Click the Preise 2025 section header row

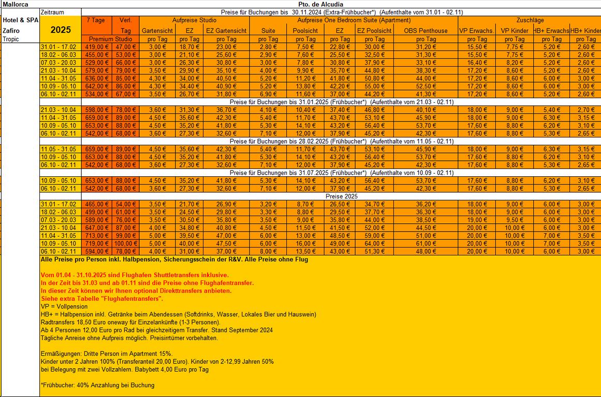341,196
